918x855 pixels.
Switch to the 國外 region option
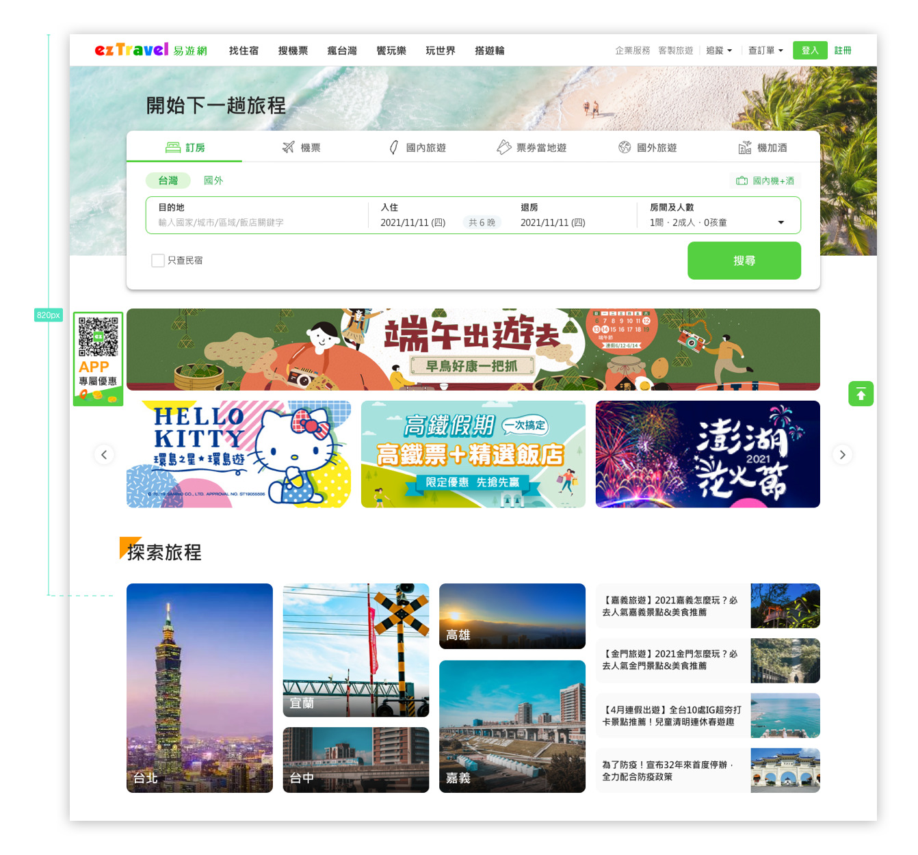[213, 181]
